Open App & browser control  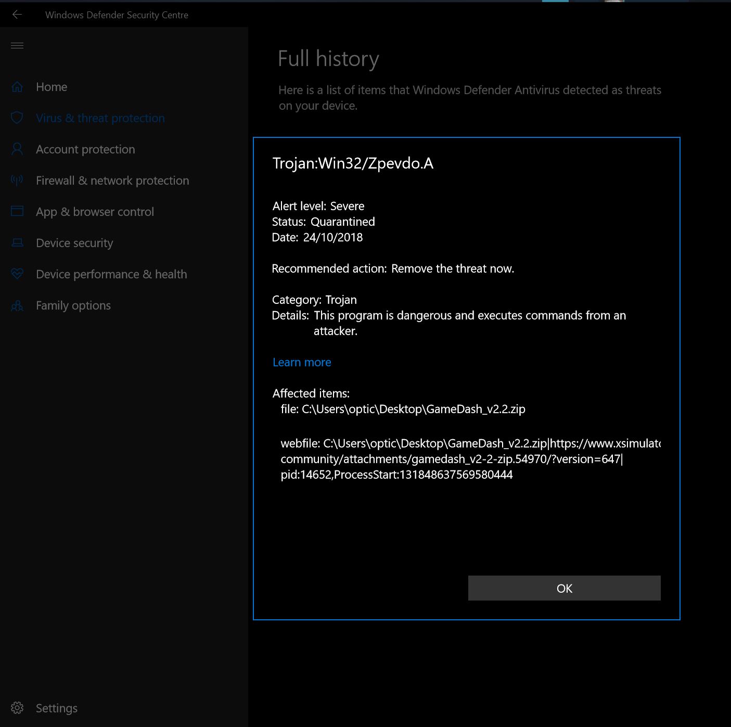point(95,212)
